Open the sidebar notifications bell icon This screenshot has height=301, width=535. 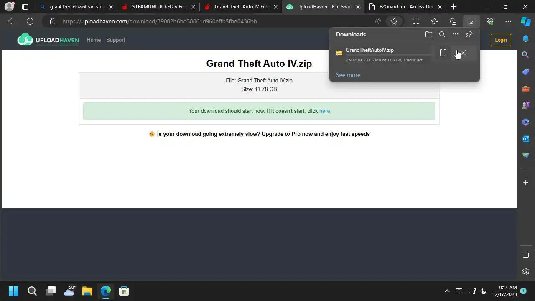coord(526,38)
